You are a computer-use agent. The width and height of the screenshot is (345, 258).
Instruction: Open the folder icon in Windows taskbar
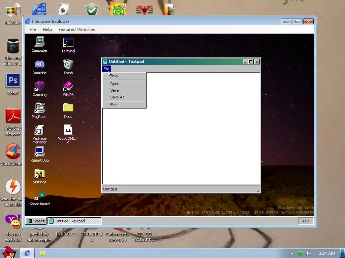point(43,253)
